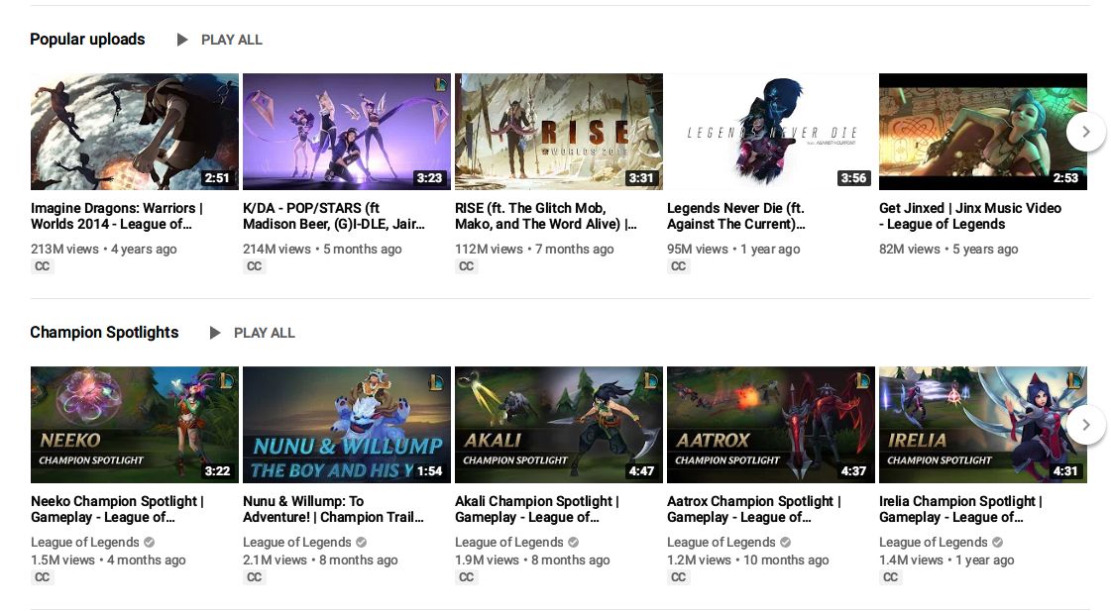
Task: Play all Champion Spotlights
Action: (265, 333)
